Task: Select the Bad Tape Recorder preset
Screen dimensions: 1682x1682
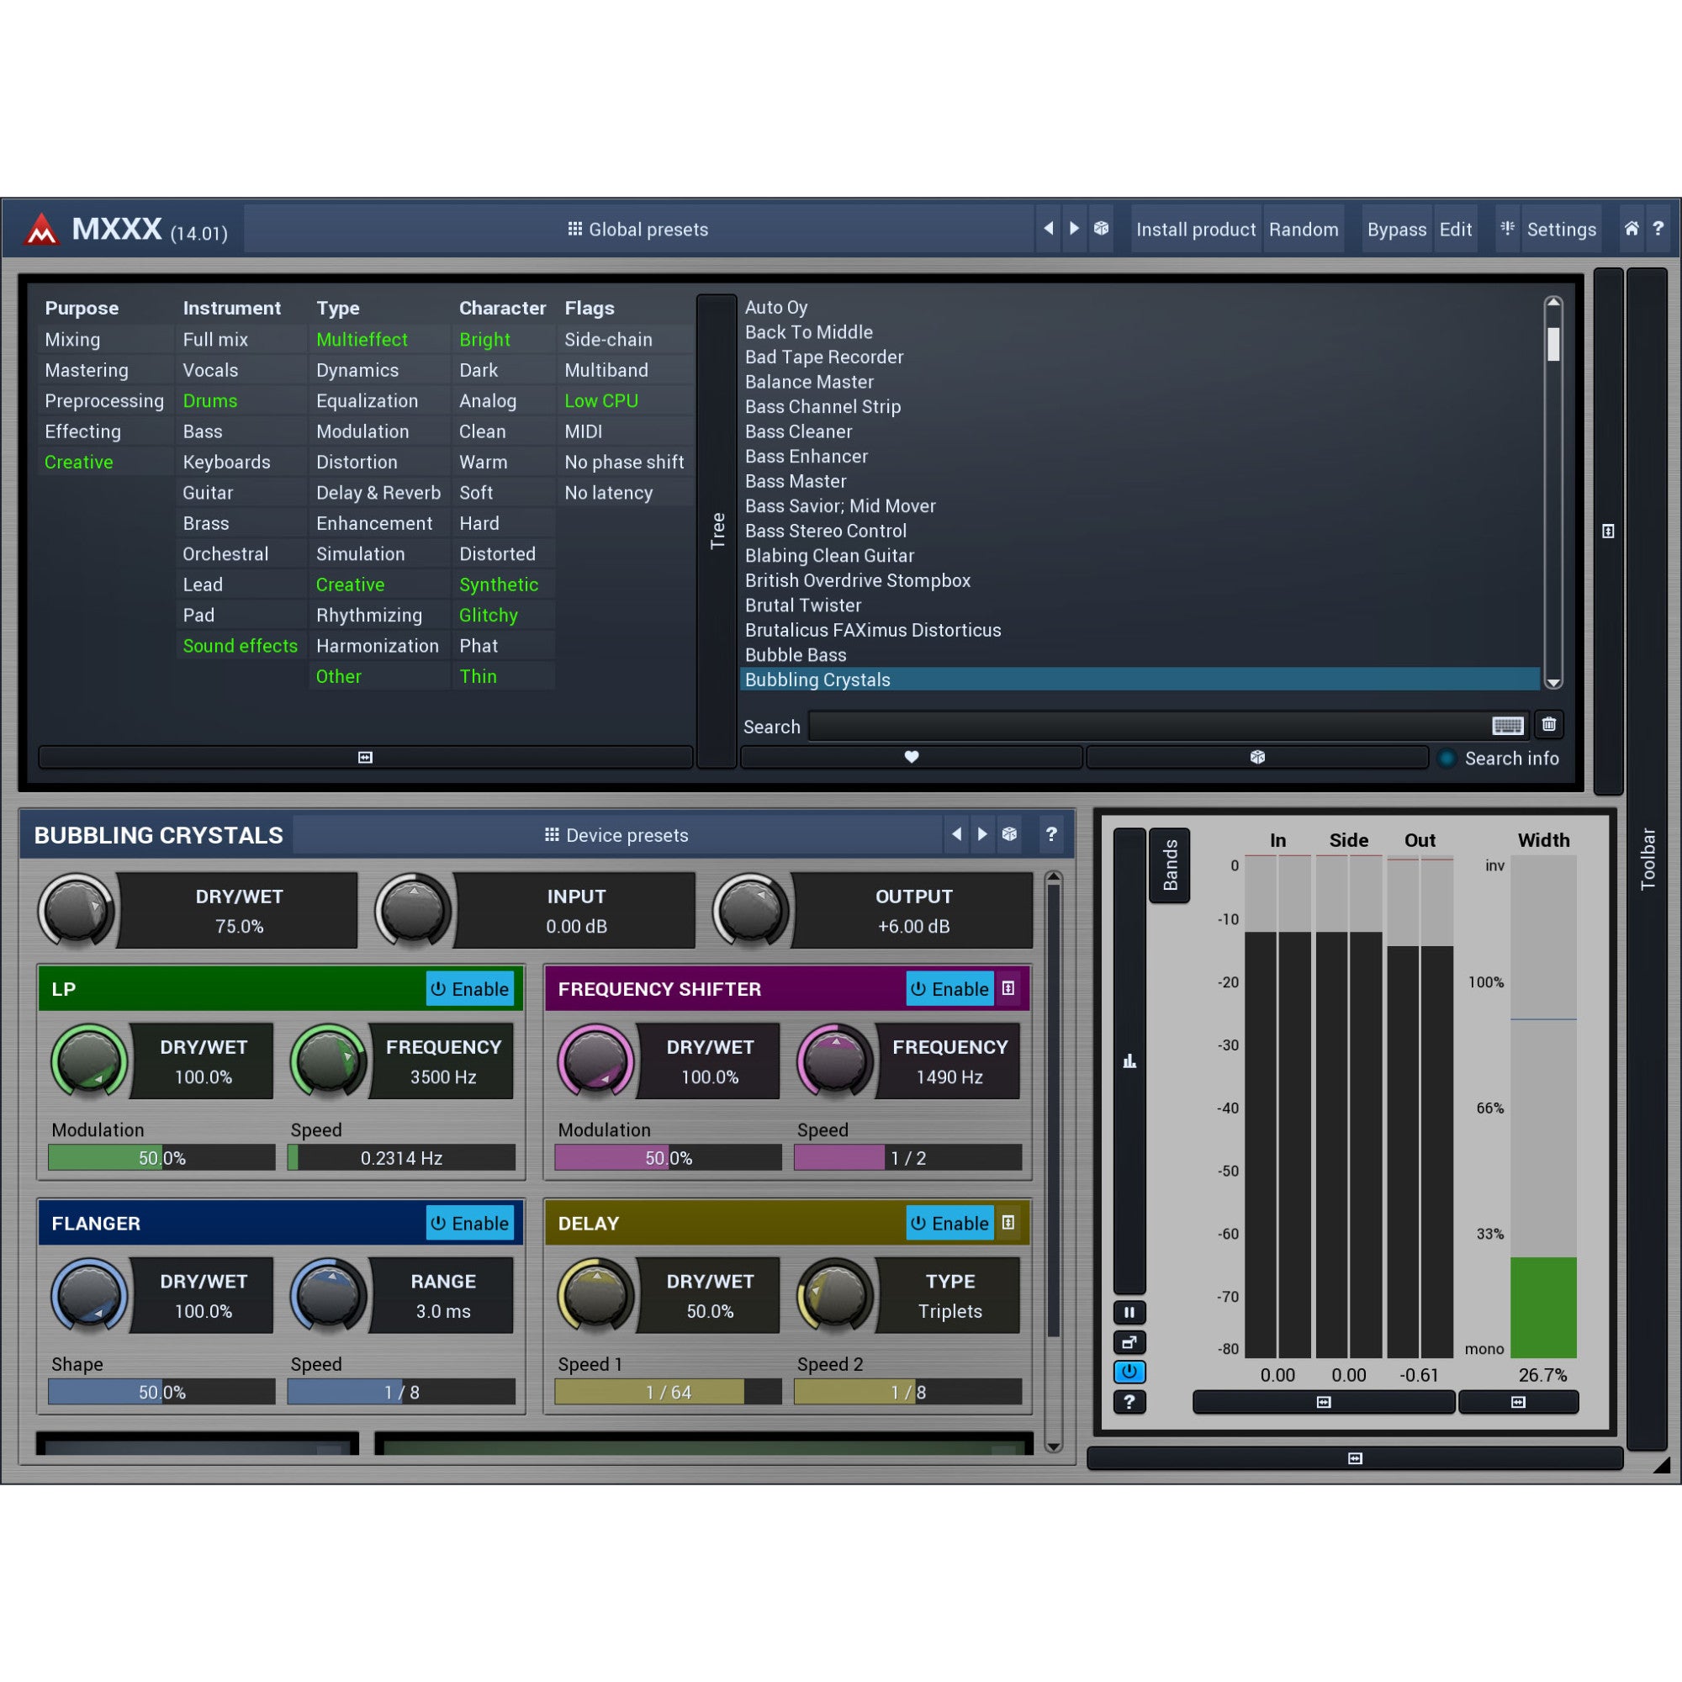Action: [x=1140, y=357]
